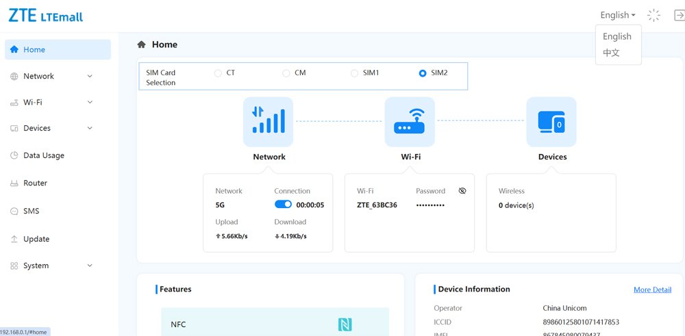This screenshot has height=336, width=685.
Task: Click the SMS chat bubble sidebar icon
Action: click(14, 211)
